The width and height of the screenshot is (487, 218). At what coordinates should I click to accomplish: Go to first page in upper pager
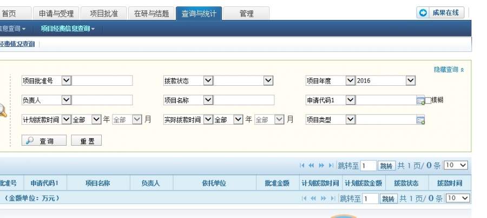click(x=302, y=165)
